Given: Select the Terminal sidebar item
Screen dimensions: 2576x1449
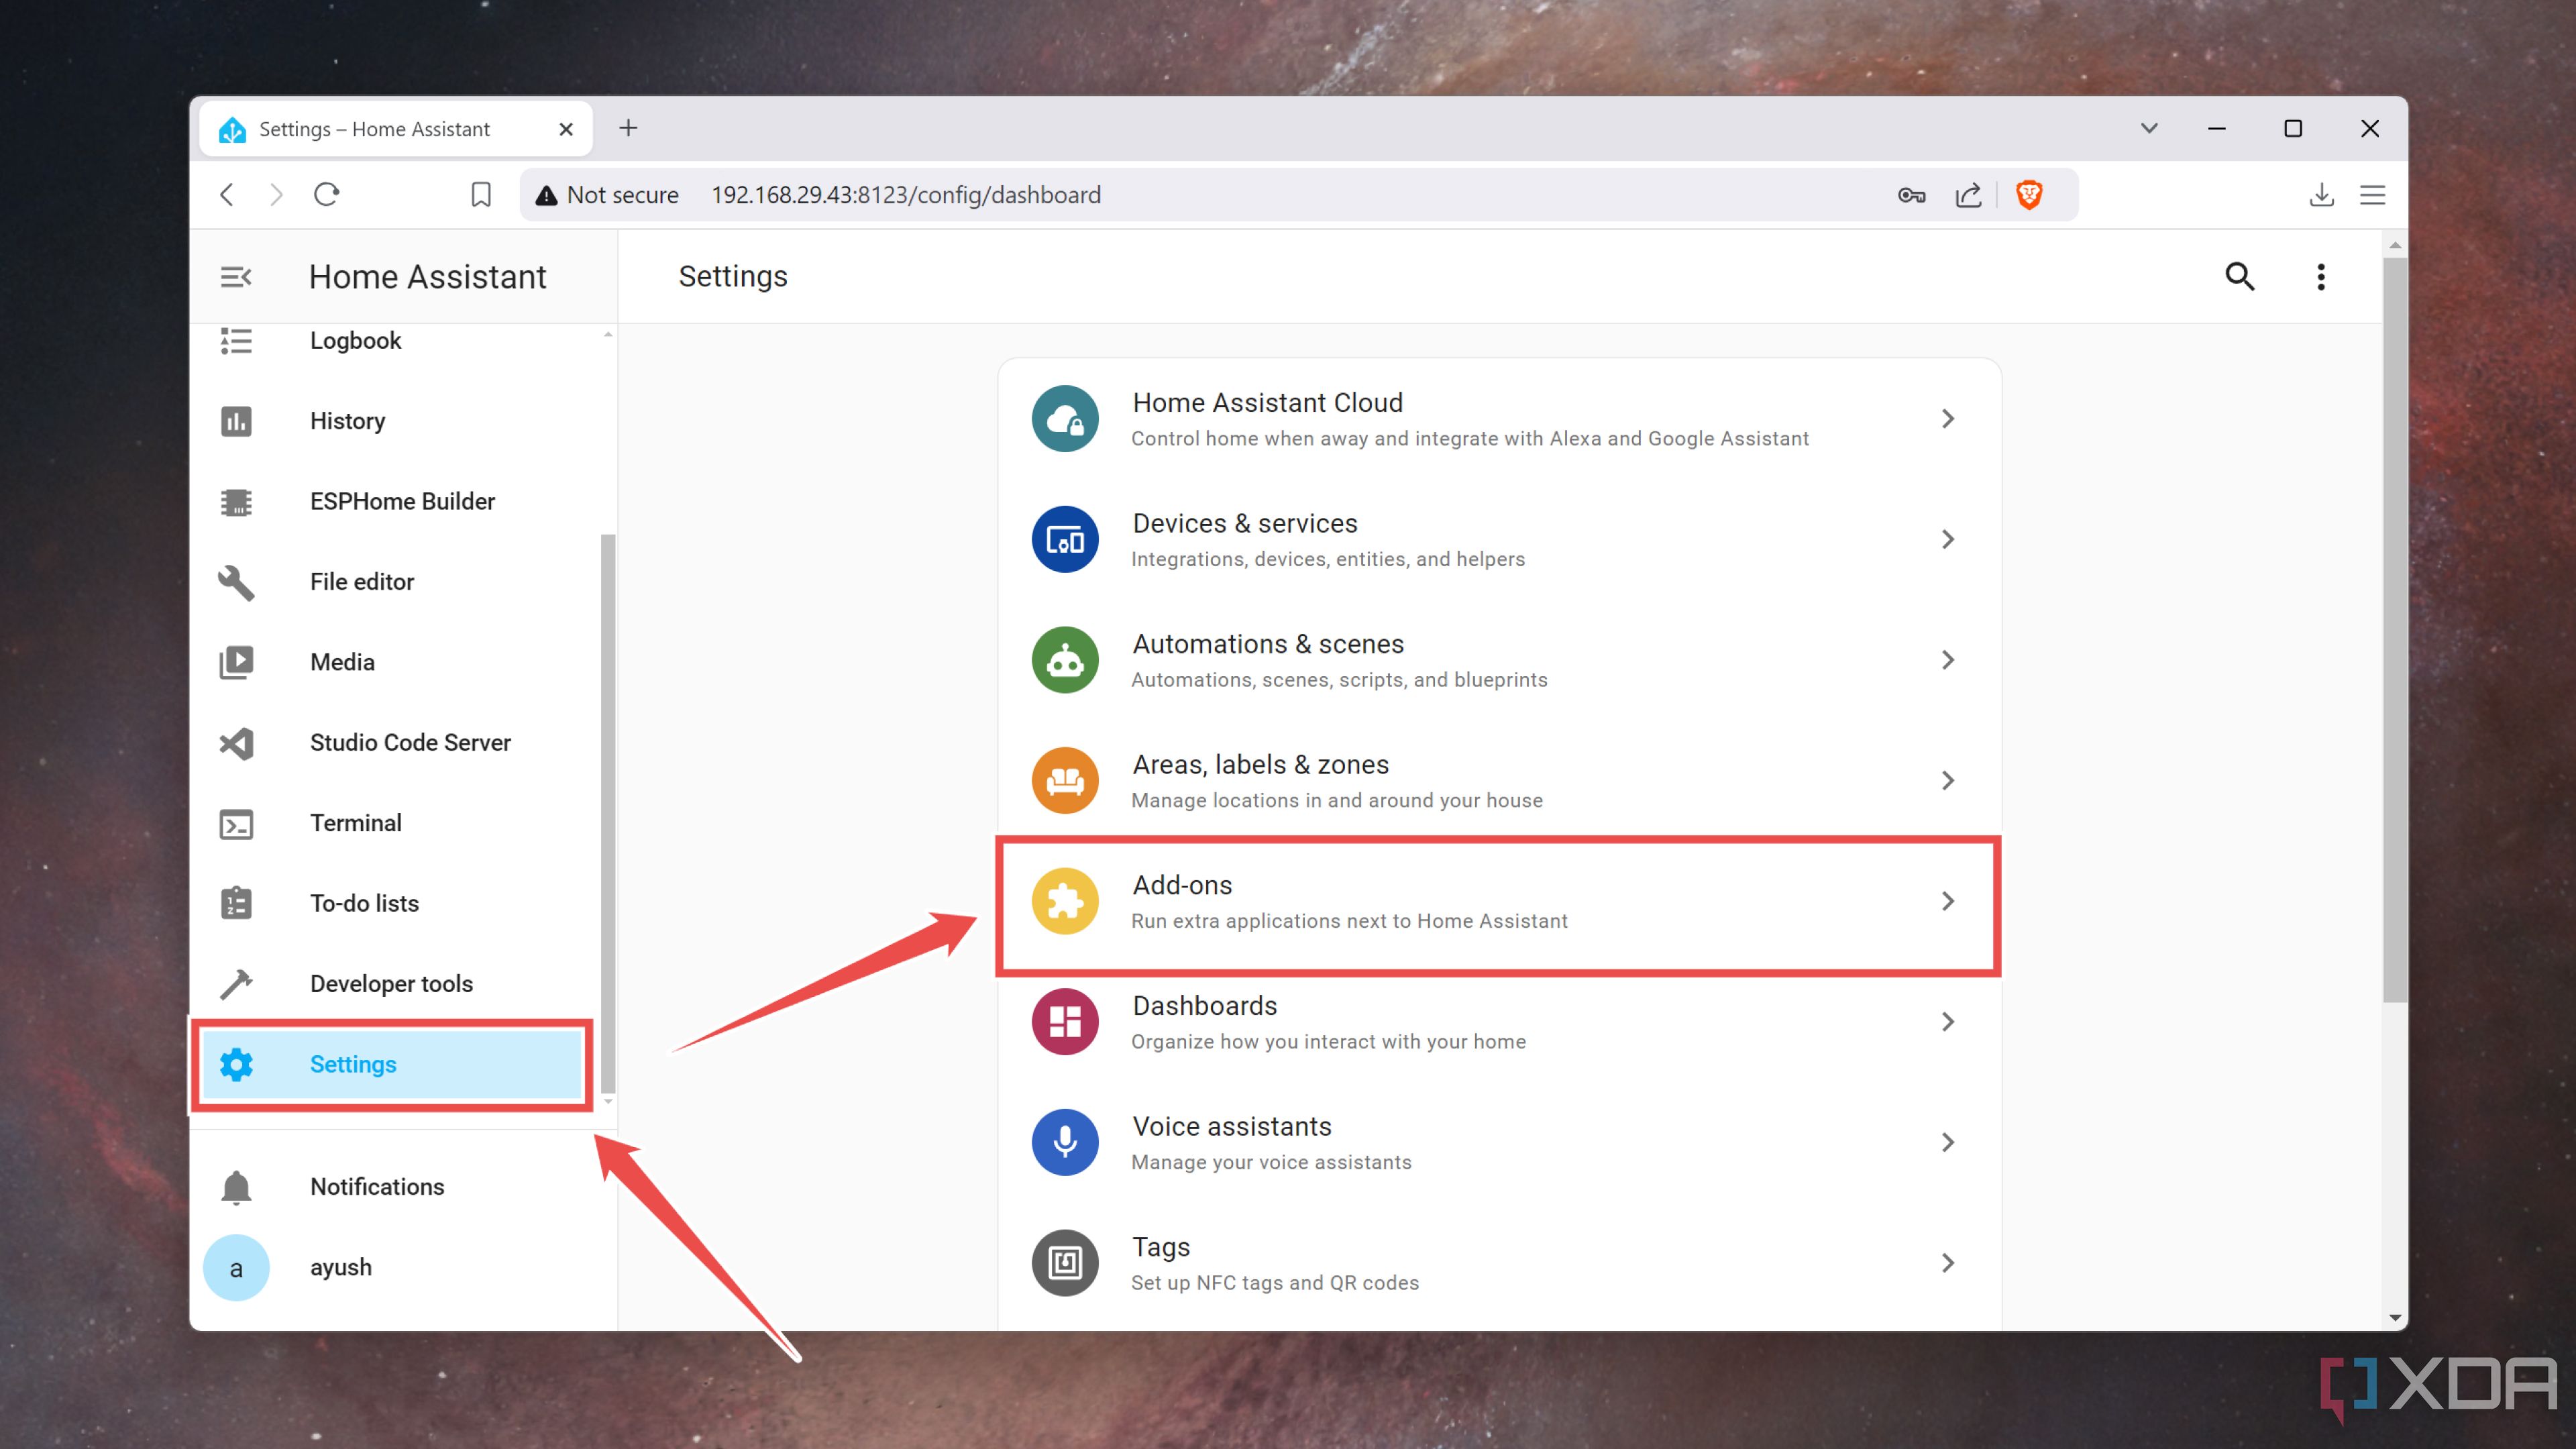Looking at the screenshot, I should 394,824.
